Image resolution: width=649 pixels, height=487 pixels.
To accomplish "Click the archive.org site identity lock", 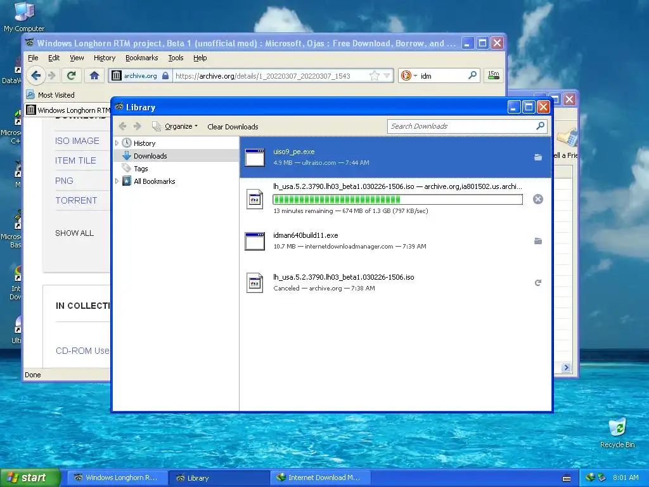I will pyautogui.click(x=165, y=76).
